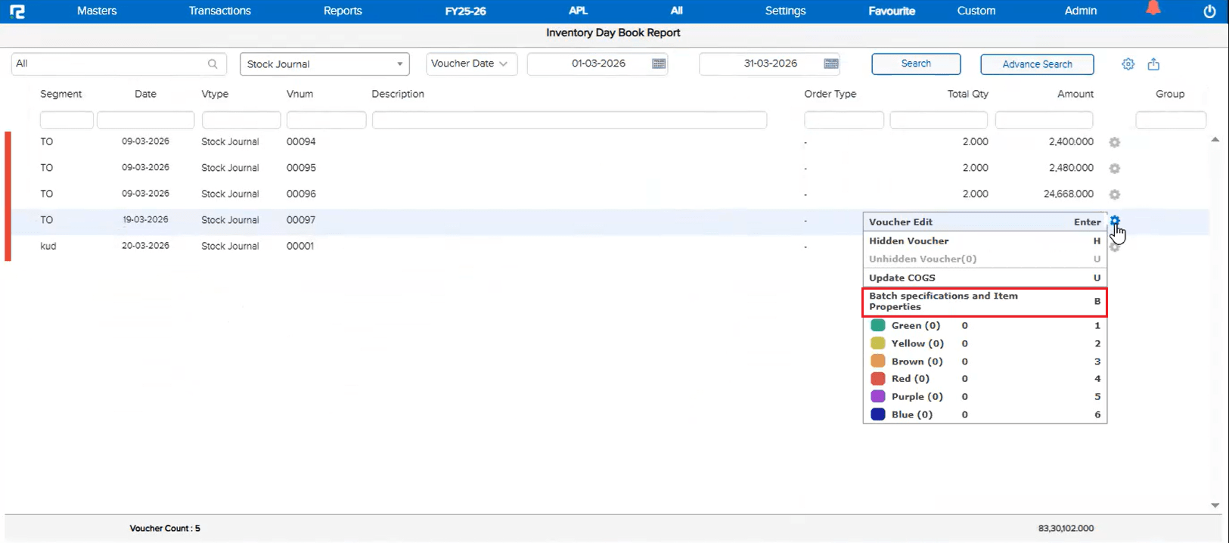Click the Date column filter box
The height and width of the screenshot is (543, 1229).
click(x=146, y=120)
